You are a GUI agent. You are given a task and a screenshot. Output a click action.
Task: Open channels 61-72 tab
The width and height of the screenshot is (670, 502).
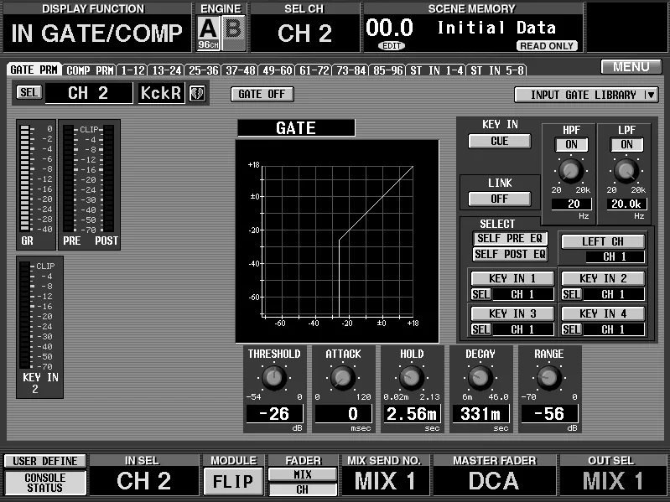pyautogui.click(x=314, y=70)
